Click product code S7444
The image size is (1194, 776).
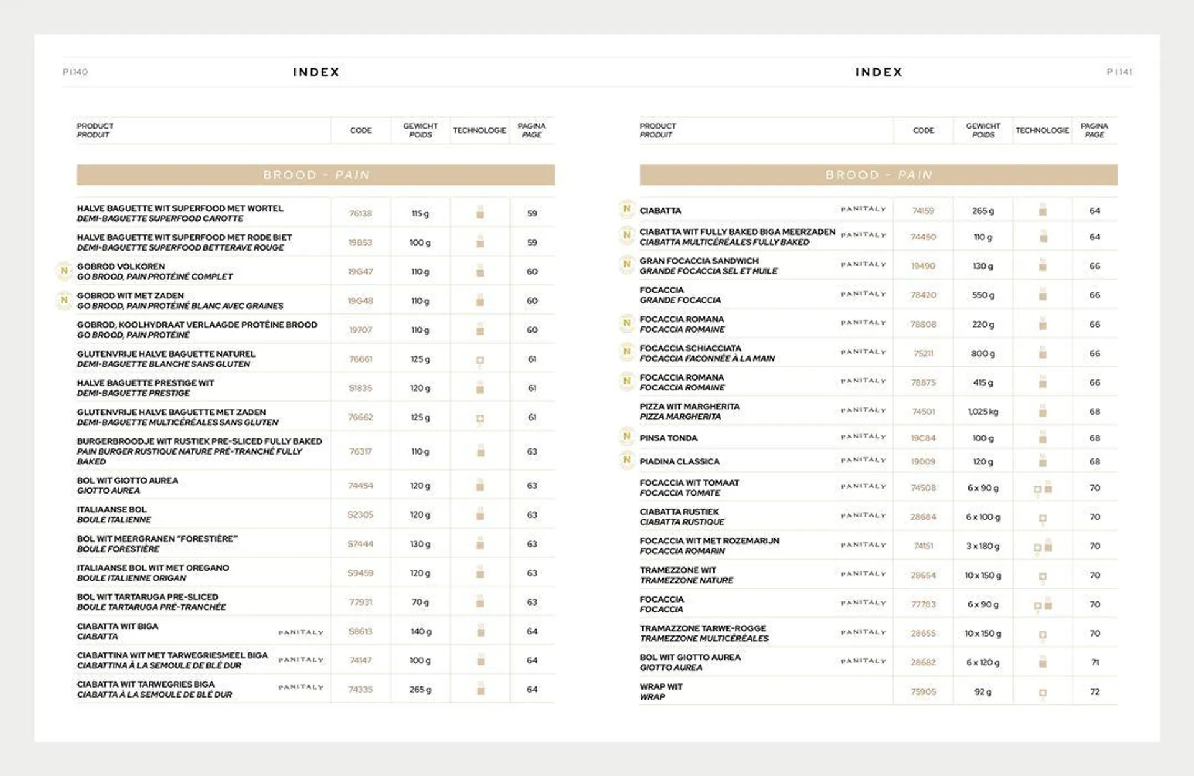click(361, 544)
